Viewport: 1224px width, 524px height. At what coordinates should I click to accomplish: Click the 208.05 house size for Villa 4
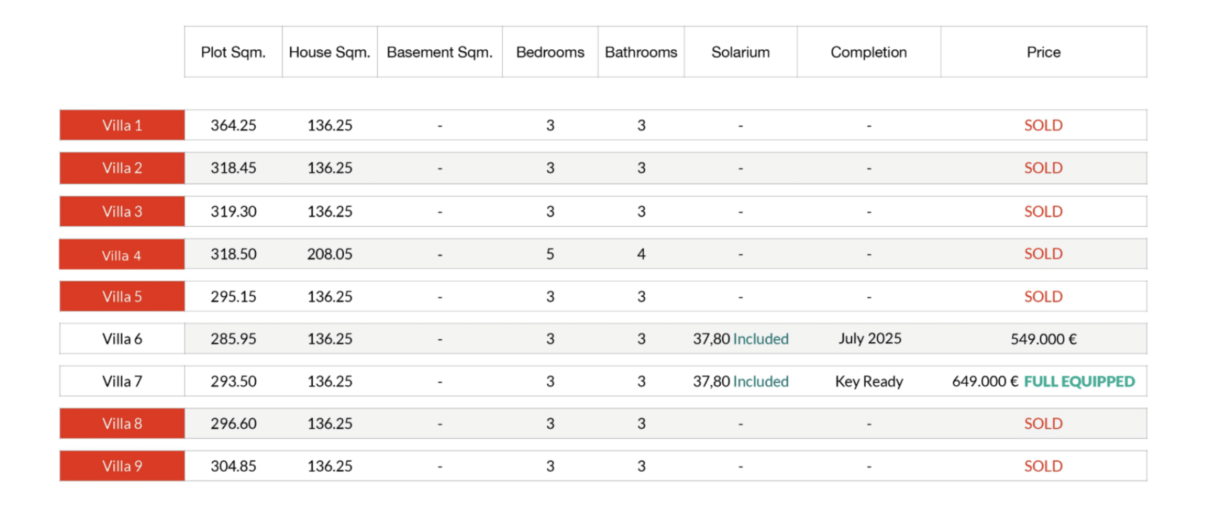pyautogui.click(x=330, y=254)
